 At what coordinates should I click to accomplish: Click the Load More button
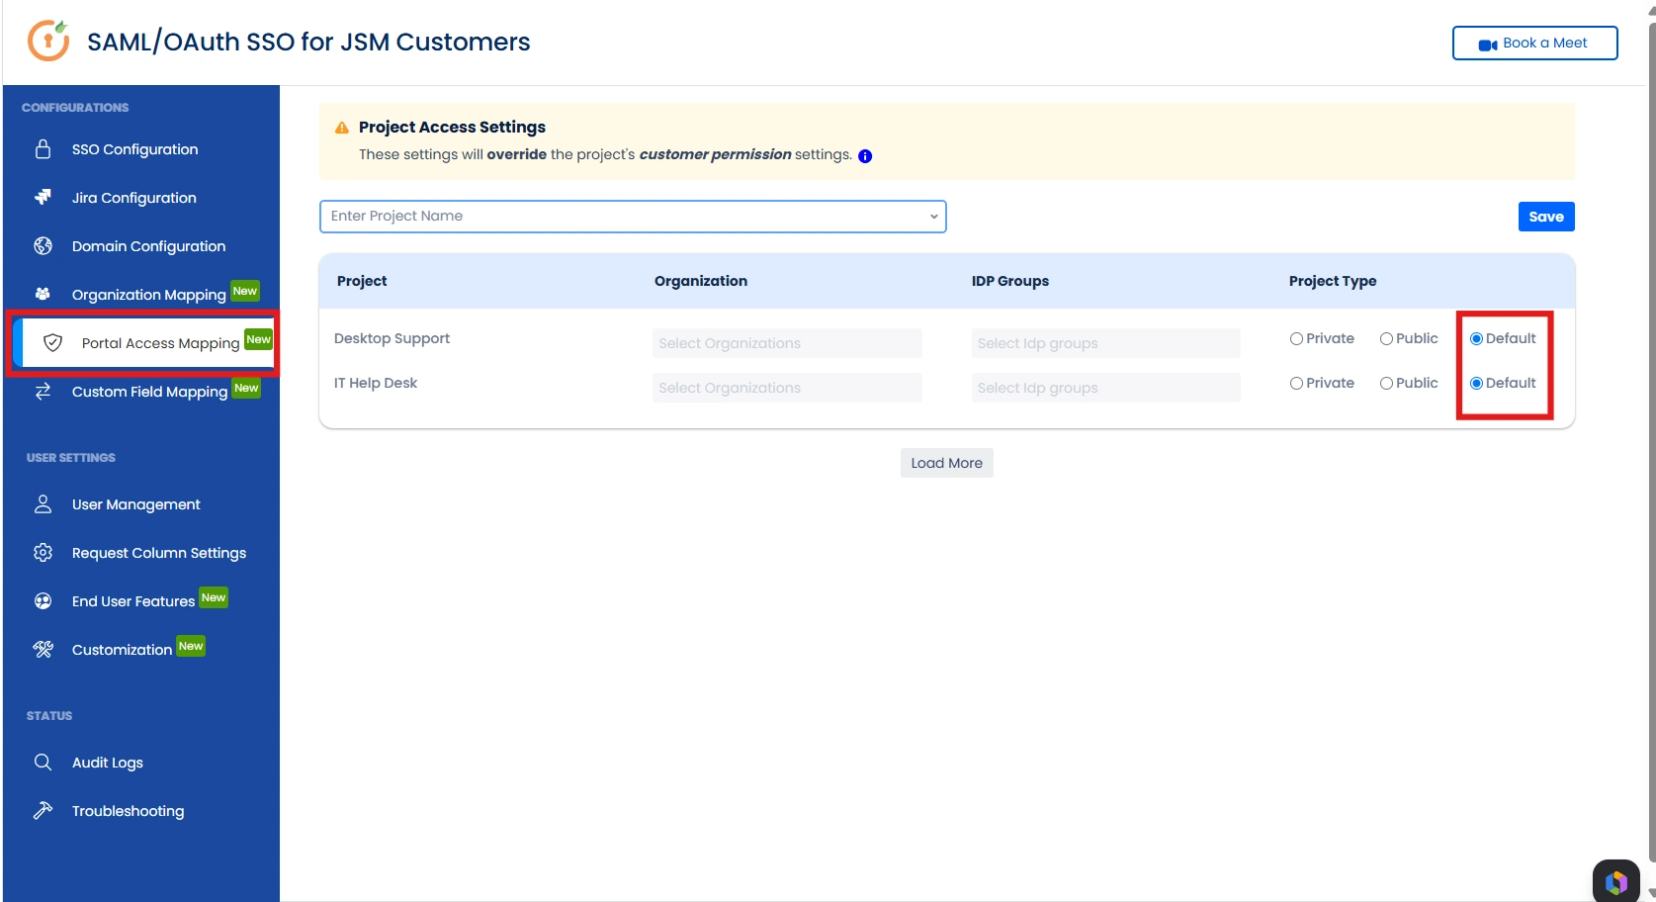point(946,463)
